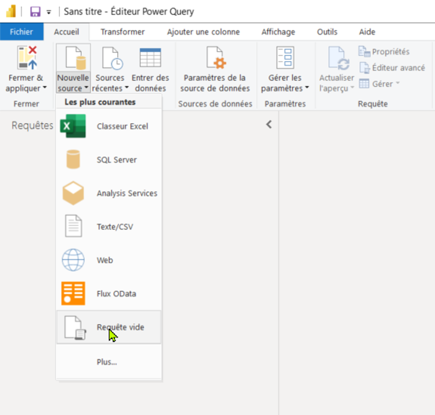Image resolution: width=435 pixels, height=415 pixels.
Task: Choose Flux OData source
Action: click(109, 294)
